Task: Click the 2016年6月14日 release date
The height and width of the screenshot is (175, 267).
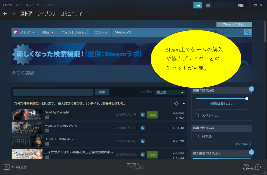Action: (x=126, y=115)
